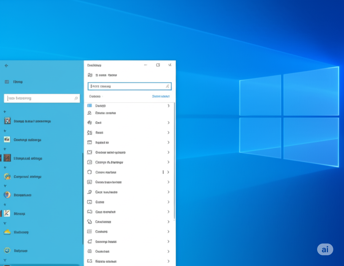This screenshot has width=344, height=266.
Task: Click the blue-outlined search field in the white panel
Action: coord(129,86)
